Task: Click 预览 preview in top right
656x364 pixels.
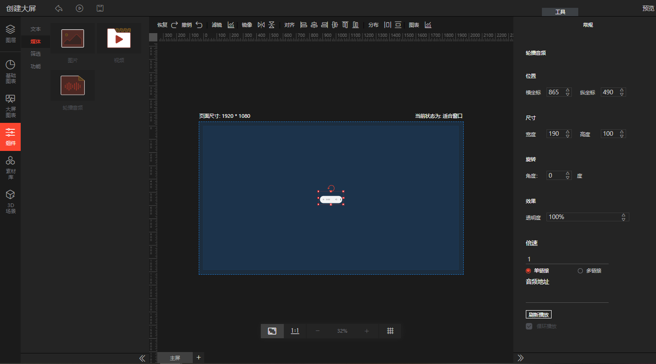Action: click(649, 8)
